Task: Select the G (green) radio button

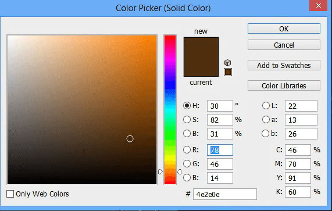Action: tap(187, 163)
